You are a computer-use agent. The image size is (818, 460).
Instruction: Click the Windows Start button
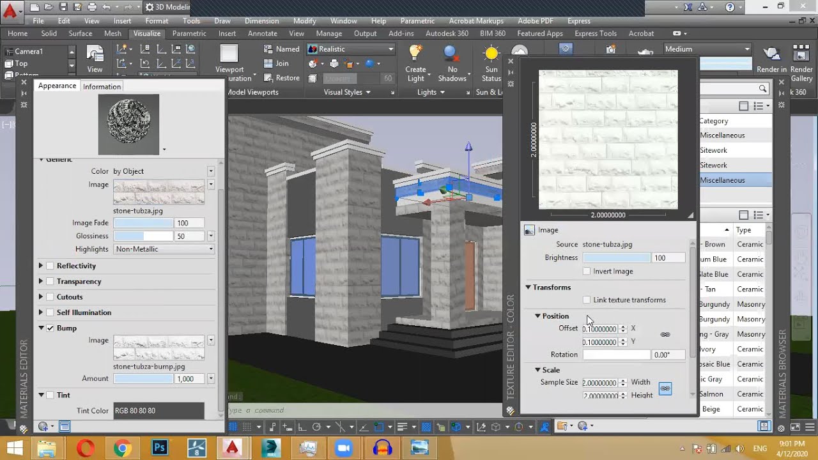(15, 448)
